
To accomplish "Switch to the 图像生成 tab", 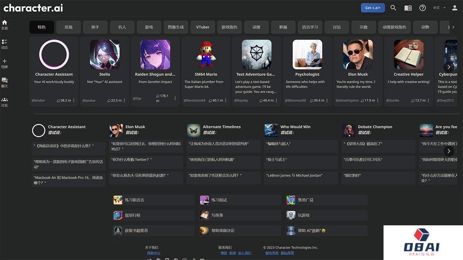I will [176, 27].
